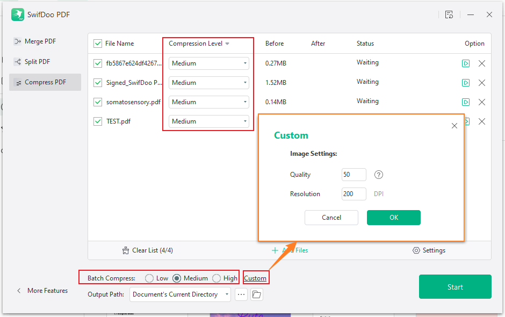Open Settings via gear icon
The width and height of the screenshot is (505, 317).
pos(416,250)
